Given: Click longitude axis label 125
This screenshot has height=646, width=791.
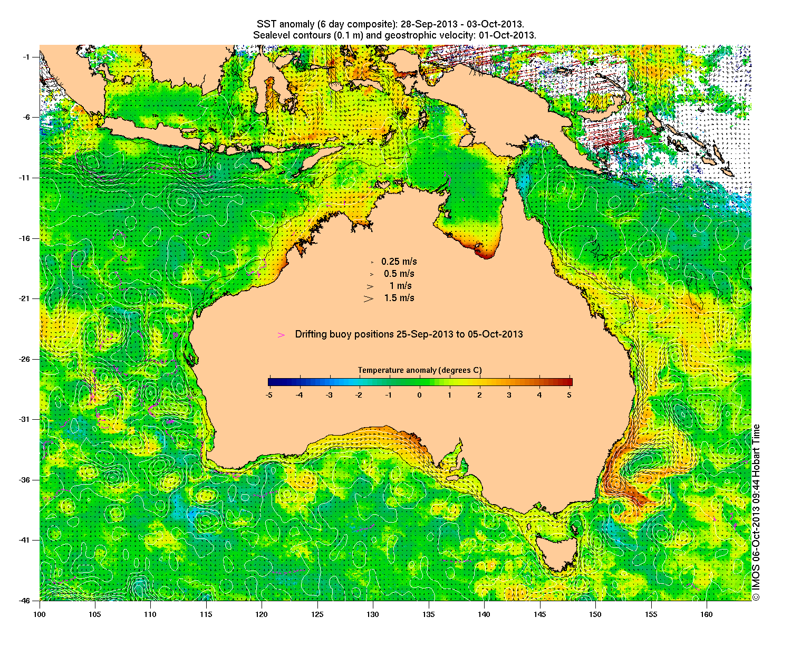Looking at the screenshot, I should [317, 614].
